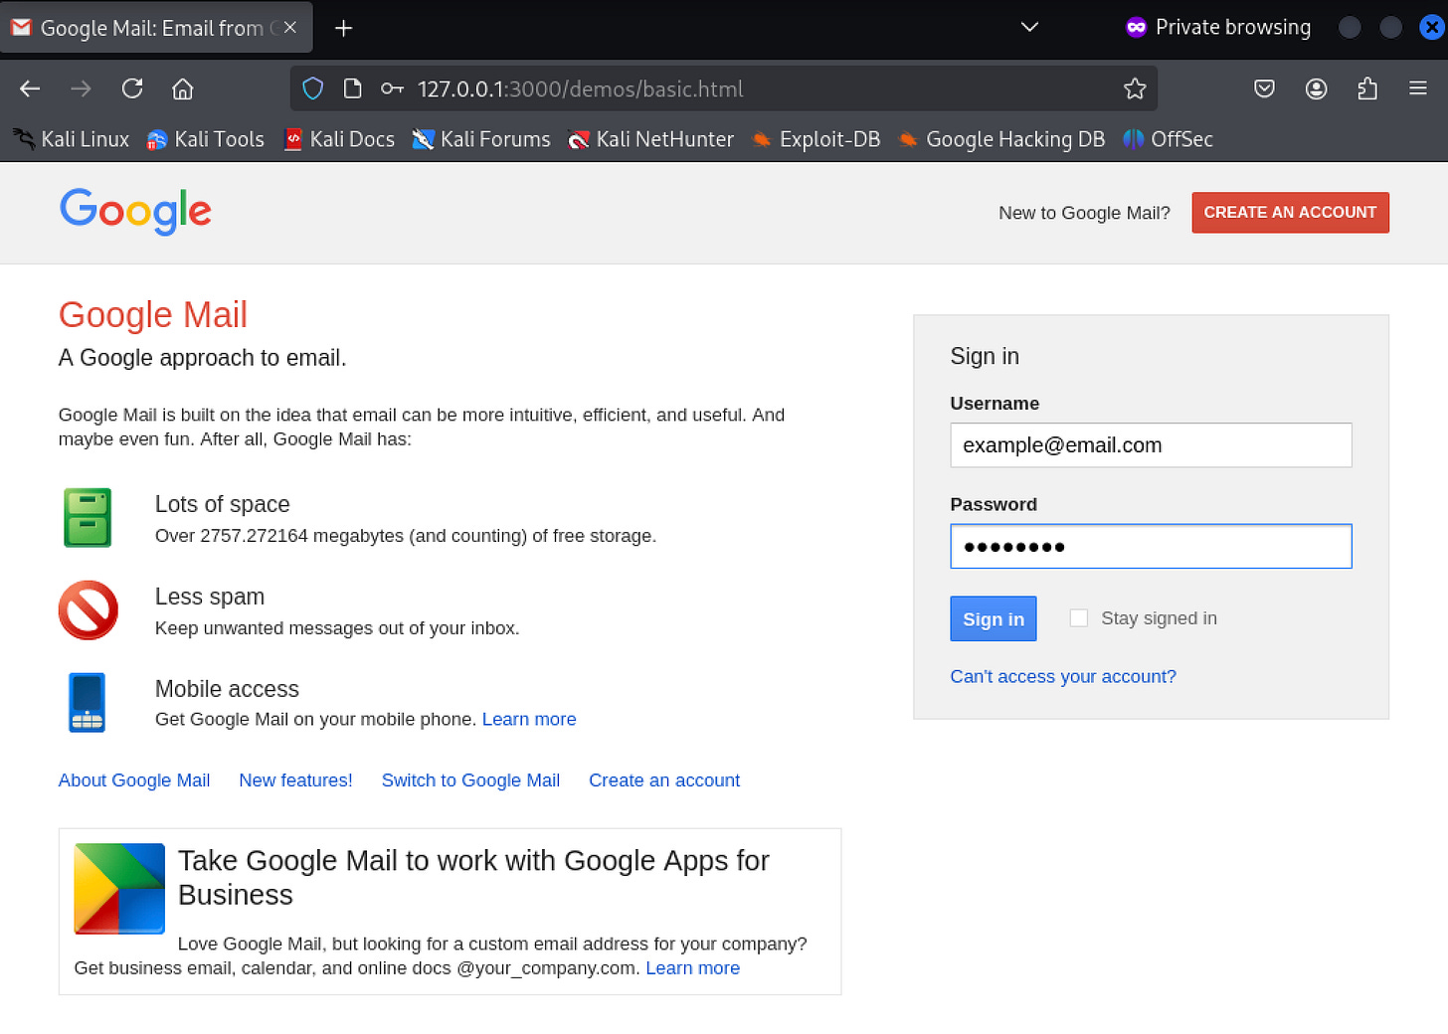Close the Google Mail tab
Screen dimensions: 1448x1034
(290, 28)
